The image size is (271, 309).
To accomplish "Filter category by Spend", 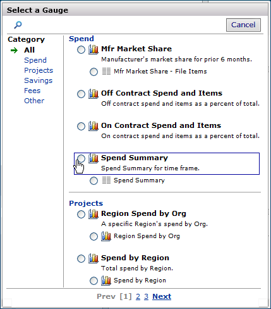I will 35,60.
